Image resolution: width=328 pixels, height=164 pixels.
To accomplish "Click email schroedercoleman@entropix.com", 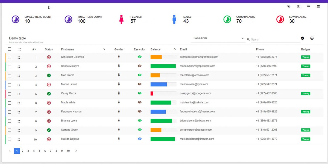I will click(199, 57).
